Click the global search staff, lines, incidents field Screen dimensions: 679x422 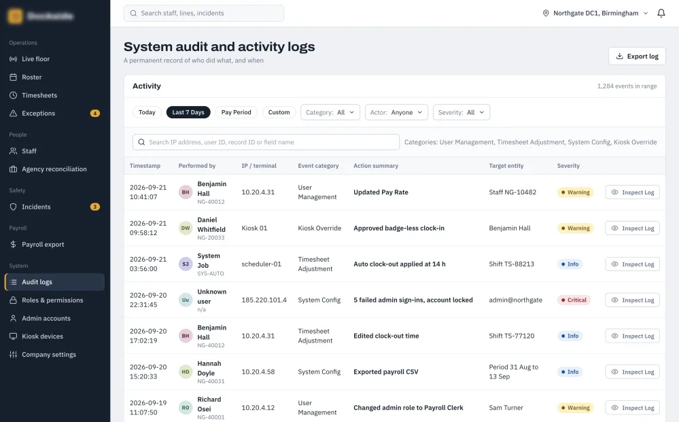(x=204, y=13)
